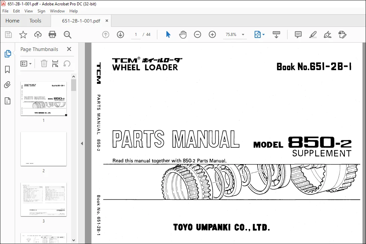Select the arrow Selection tool
The height and width of the screenshot is (244, 366).
tap(168, 35)
